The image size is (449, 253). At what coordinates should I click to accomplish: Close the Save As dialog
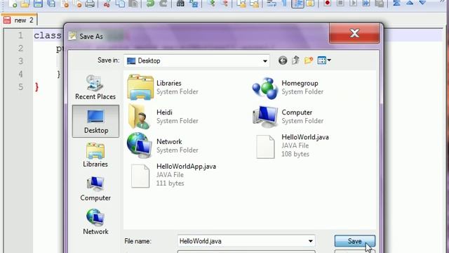click(354, 33)
